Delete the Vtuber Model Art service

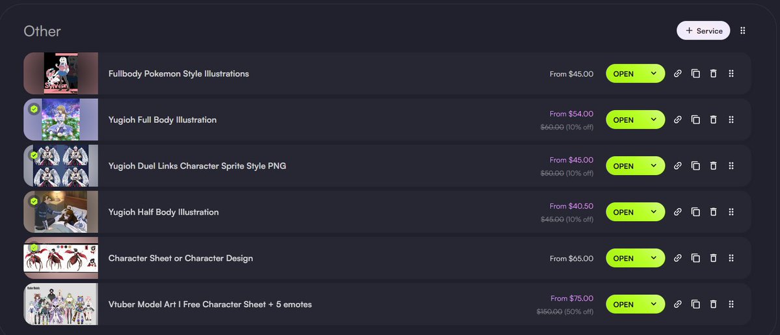[714, 304]
